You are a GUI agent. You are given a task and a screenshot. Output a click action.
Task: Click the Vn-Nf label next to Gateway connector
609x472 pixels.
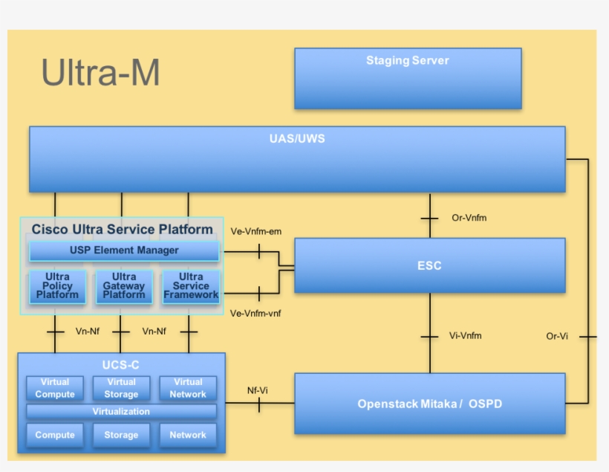click(154, 332)
